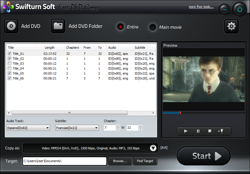Play the preview video
Viewport: 250px width, 174px height.
click(186, 131)
